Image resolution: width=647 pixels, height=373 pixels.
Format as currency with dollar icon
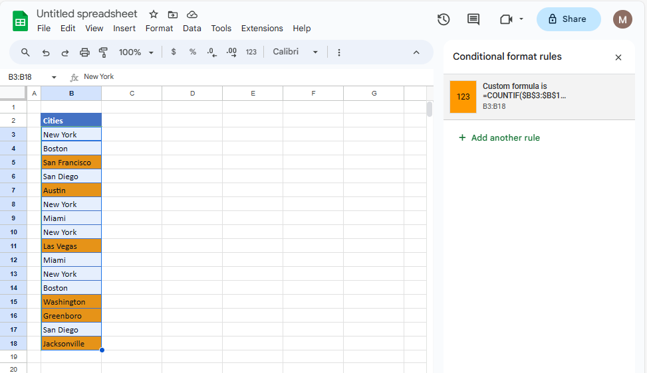click(174, 52)
